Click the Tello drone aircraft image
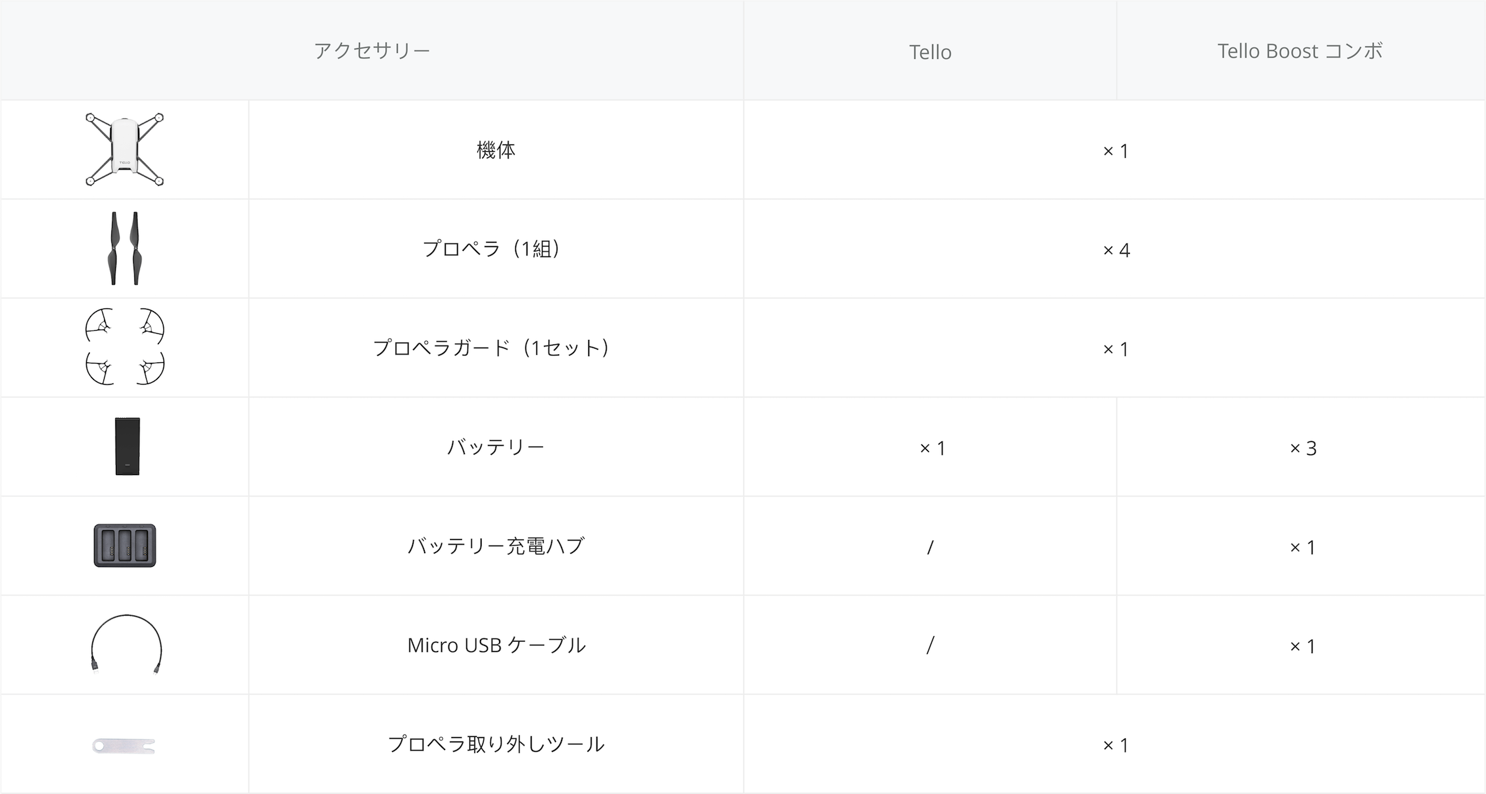This screenshot has height=794, width=1486. pos(124,149)
